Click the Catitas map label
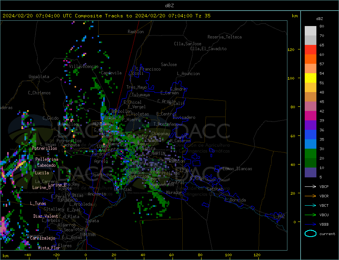Screen dimensions: 339x260 [x=215, y=189]
